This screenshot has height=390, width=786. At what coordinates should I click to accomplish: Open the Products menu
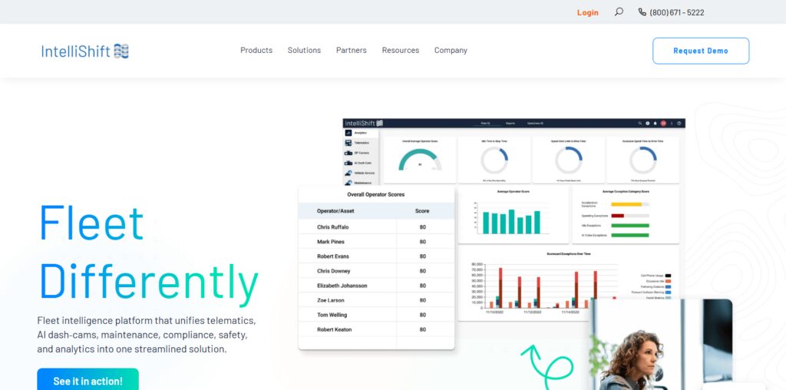[256, 50]
